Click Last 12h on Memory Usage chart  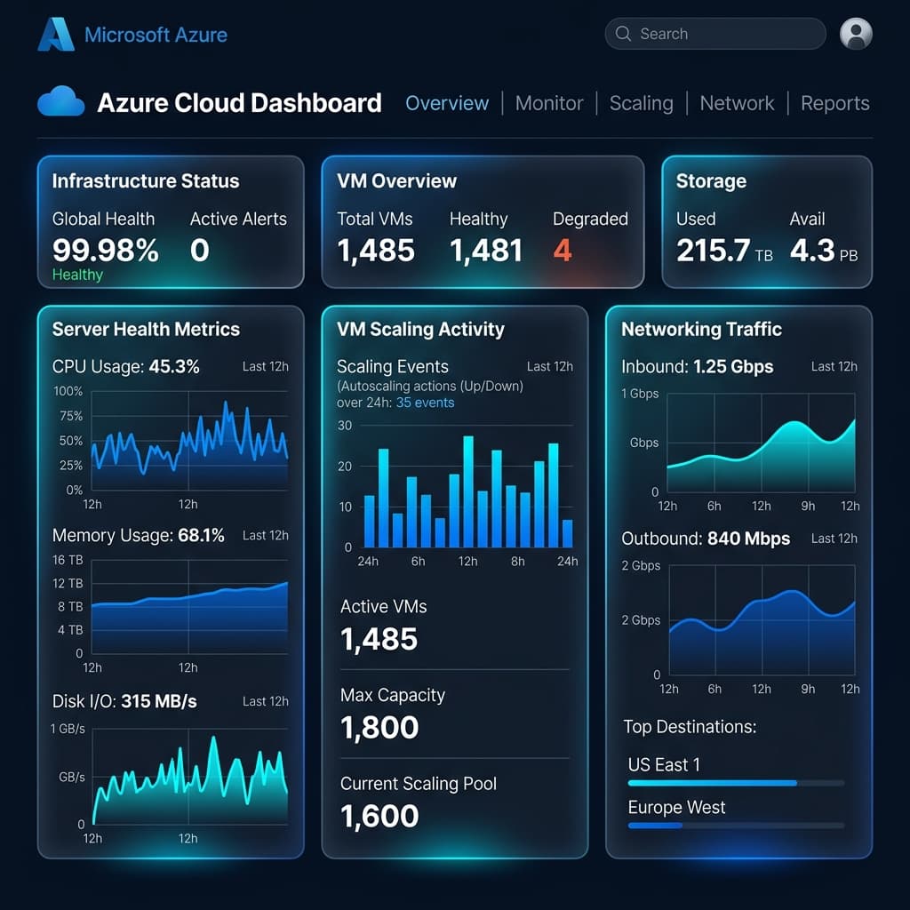[265, 535]
